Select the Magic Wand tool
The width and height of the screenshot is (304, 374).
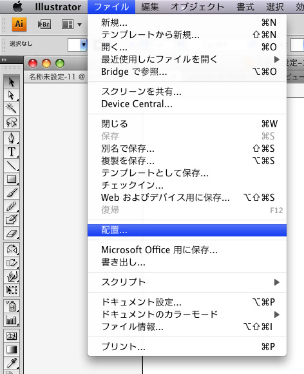point(12,109)
